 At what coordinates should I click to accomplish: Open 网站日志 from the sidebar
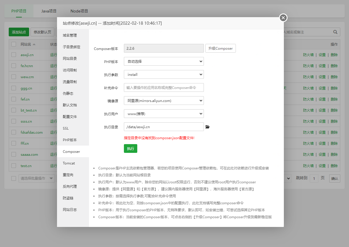click(x=70, y=210)
